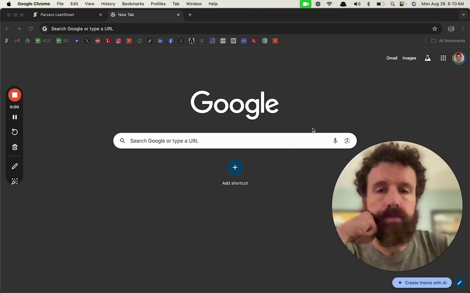Click the Add shortcut plus button
Image resolution: width=470 pixels, height=293 pixels.
pos(235,168)
